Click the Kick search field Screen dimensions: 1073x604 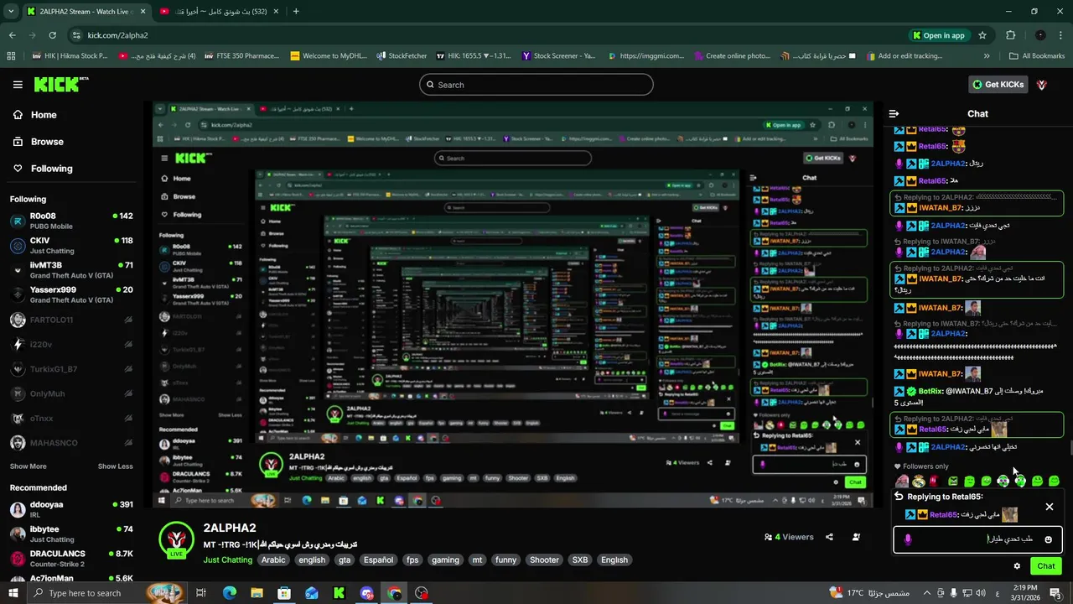(536, 85)
